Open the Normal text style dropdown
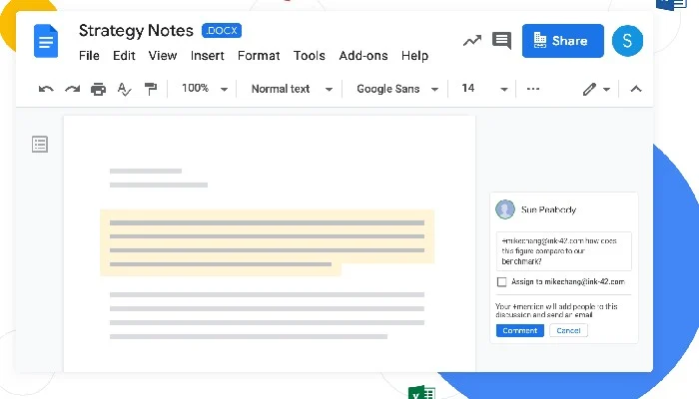The height and width of the screenshot is (399, 699). (x=292, y=89)
